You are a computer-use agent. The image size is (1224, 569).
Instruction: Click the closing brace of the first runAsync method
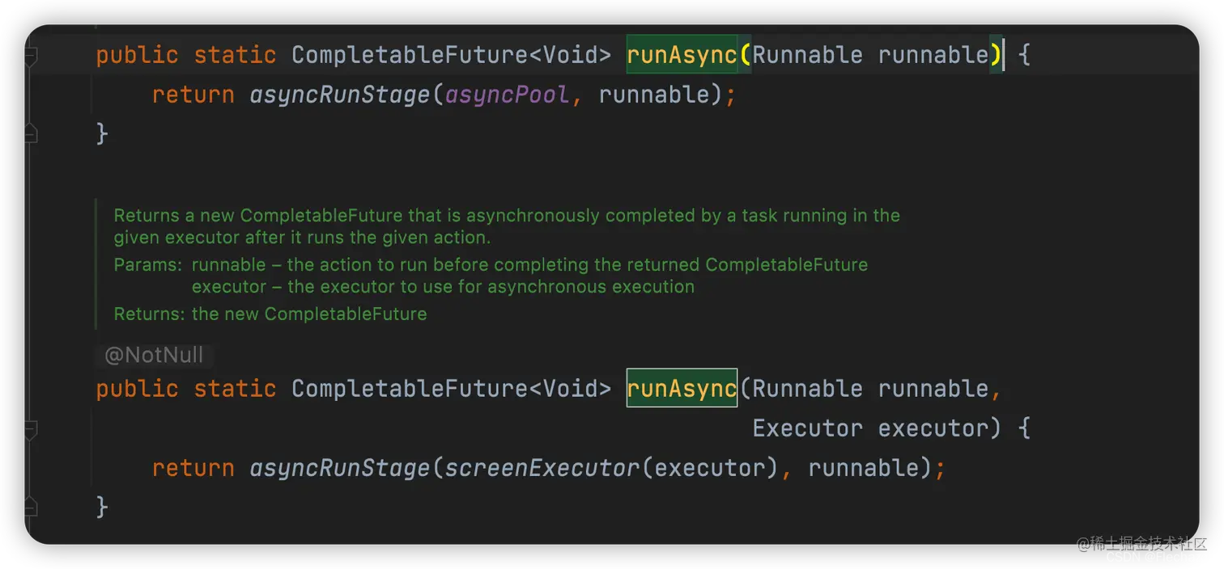[102, 133]
